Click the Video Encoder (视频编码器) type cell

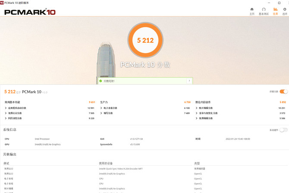click(x=200, y=169)
